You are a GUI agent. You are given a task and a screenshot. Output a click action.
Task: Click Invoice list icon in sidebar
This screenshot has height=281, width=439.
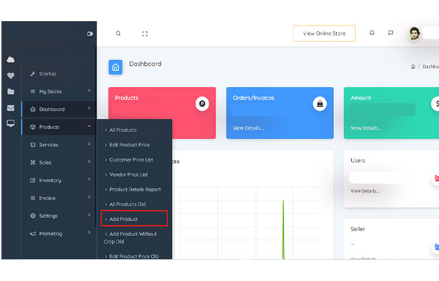tap(33, 198)
